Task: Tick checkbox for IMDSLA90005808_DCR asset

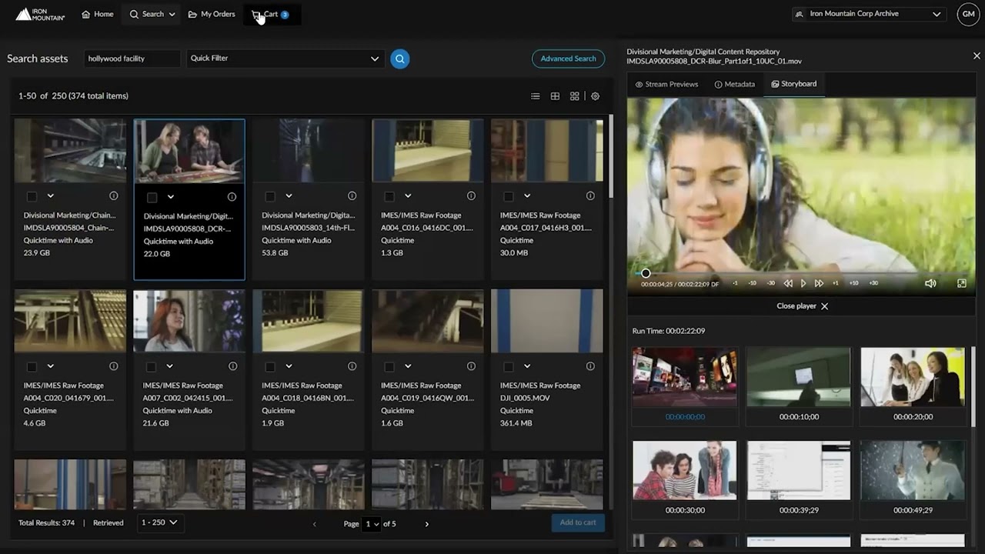Action: point(152,197)
